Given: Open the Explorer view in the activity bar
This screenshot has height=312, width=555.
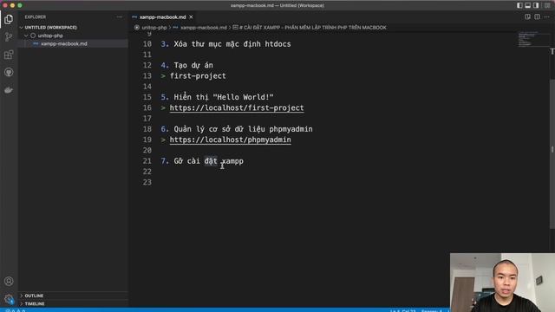Looking at the screenshot, I should pos(9,19).
